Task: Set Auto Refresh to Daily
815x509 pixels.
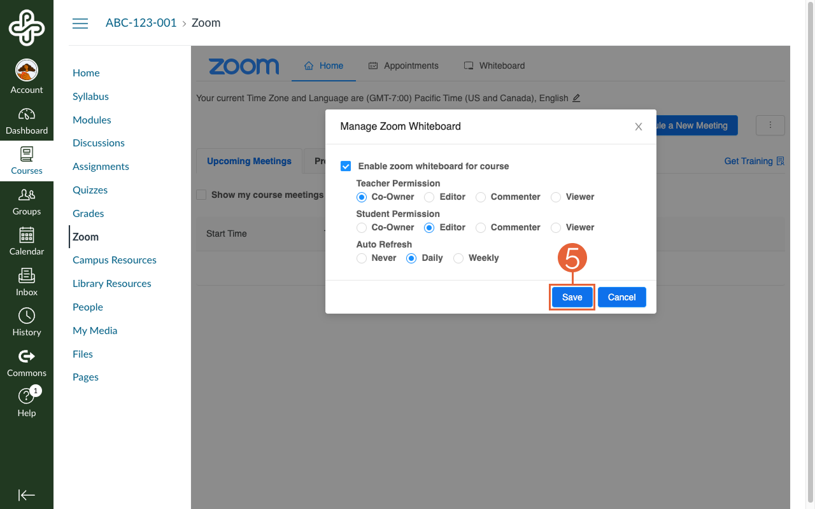Action: [x=411, y=258]
